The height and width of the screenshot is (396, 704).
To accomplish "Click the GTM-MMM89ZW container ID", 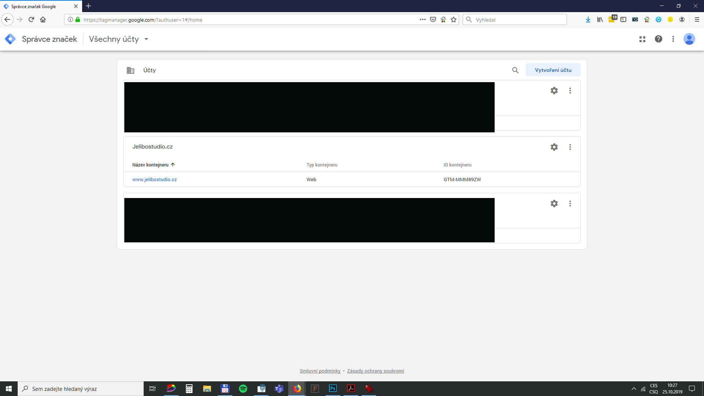I will [x=462, y=179].
